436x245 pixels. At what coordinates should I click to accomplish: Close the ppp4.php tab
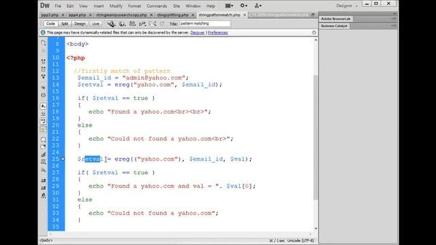pyautogui.click(x=91, y=15)
